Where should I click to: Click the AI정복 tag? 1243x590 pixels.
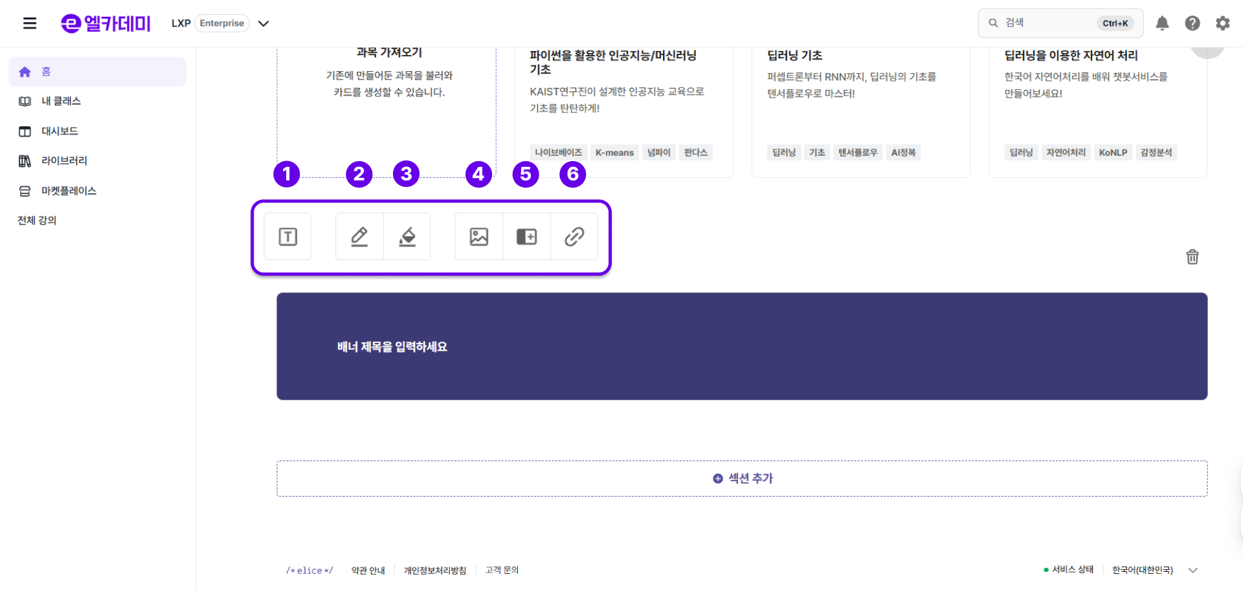click(x=903, y=153)
